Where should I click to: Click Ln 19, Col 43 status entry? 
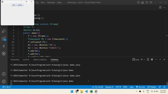coord(97,87)
